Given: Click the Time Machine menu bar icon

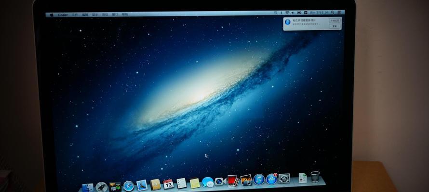Looking at the screenshot, I should click(275, 12).
